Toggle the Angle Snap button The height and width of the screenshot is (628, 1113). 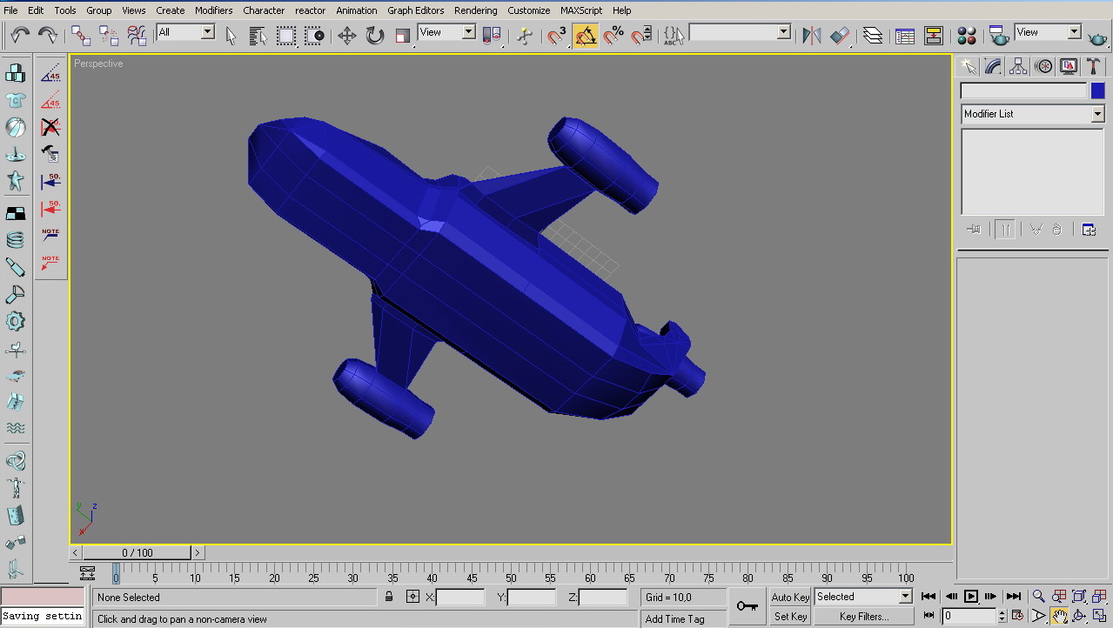coord(586,36)
